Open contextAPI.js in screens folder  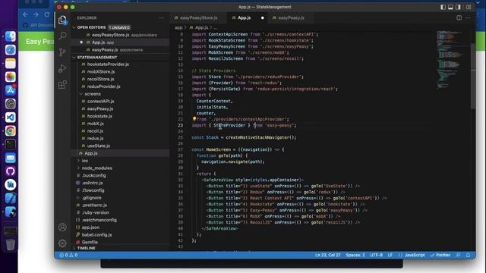(x=100, y=101)
